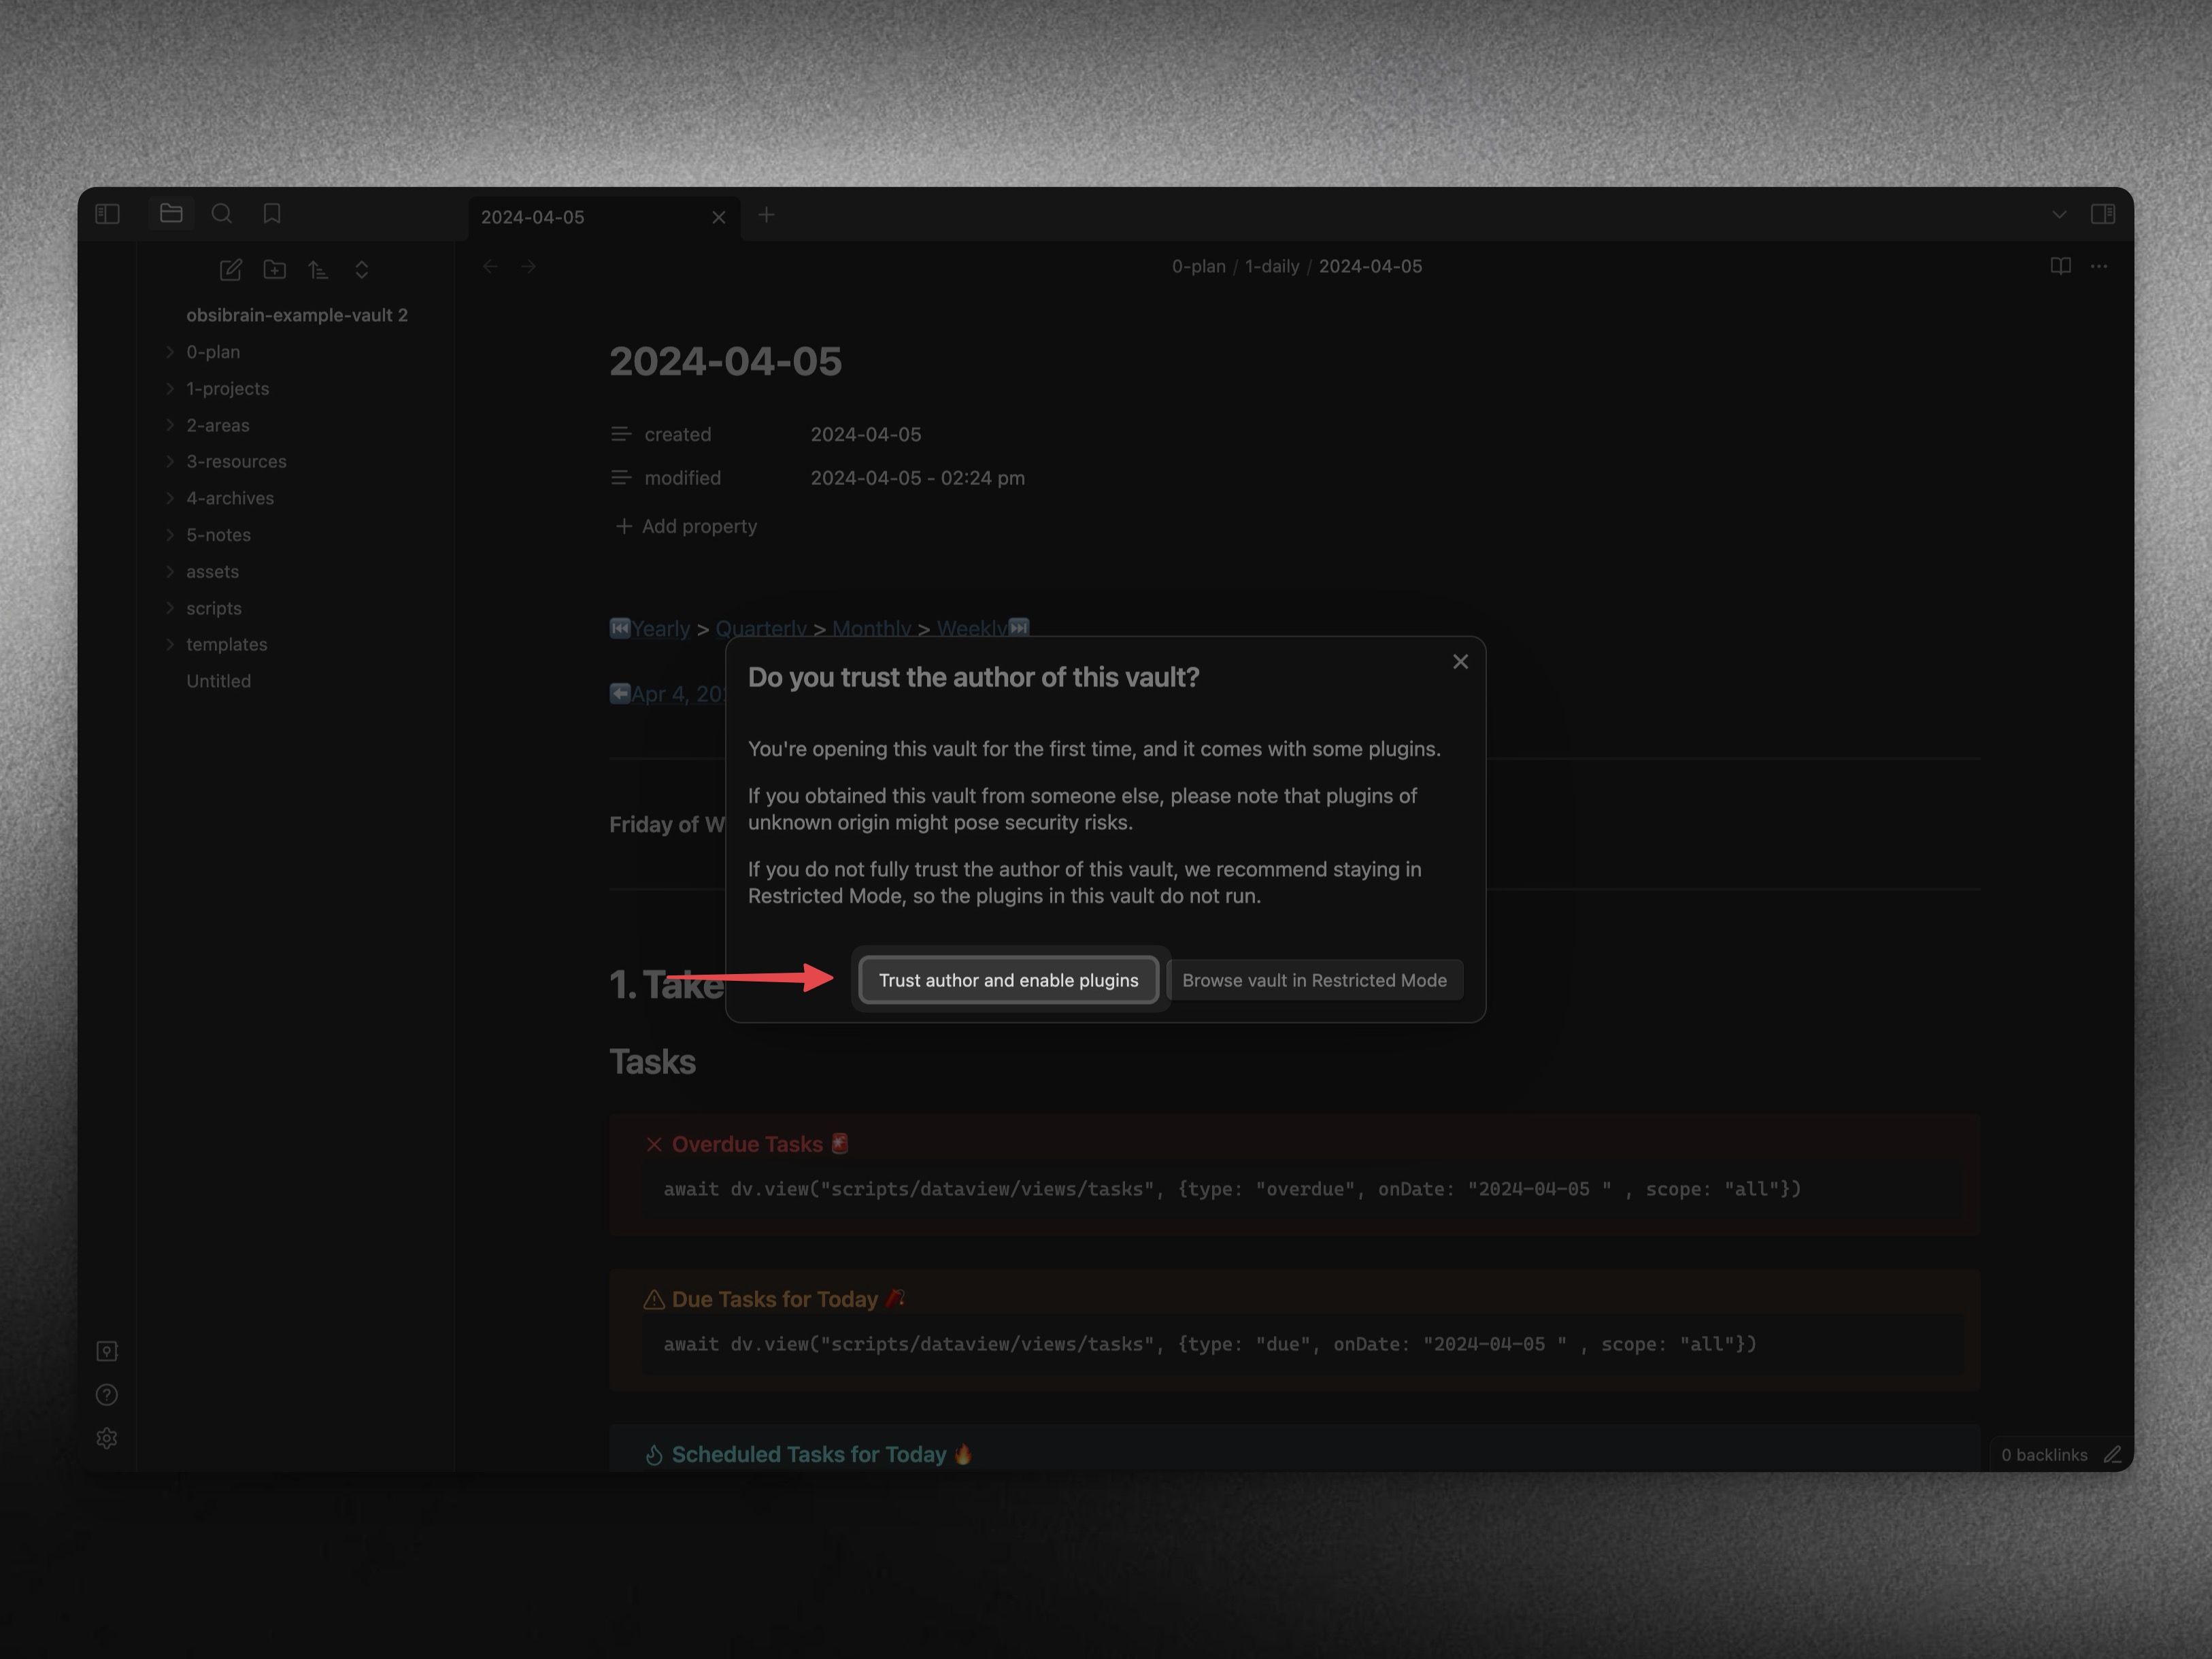The width and height of the screenshot is (2212, 1659).
Task: Open the search panel icon
Action: (222, 213)
